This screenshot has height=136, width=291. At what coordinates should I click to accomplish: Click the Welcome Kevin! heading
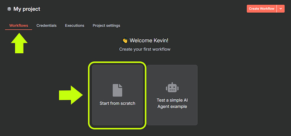[149, 41]
